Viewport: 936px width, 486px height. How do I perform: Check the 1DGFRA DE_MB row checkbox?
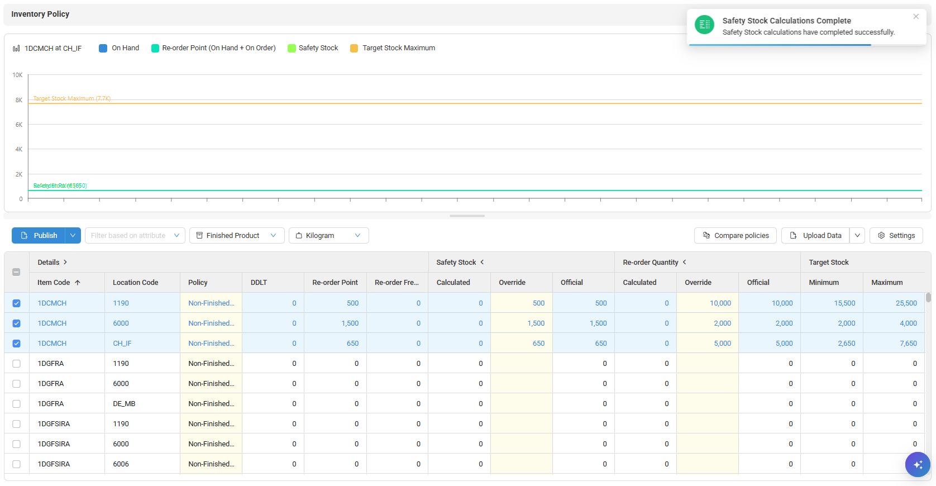point(16,404)
